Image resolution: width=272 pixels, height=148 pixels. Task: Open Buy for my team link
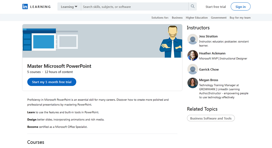click(240, 18)
